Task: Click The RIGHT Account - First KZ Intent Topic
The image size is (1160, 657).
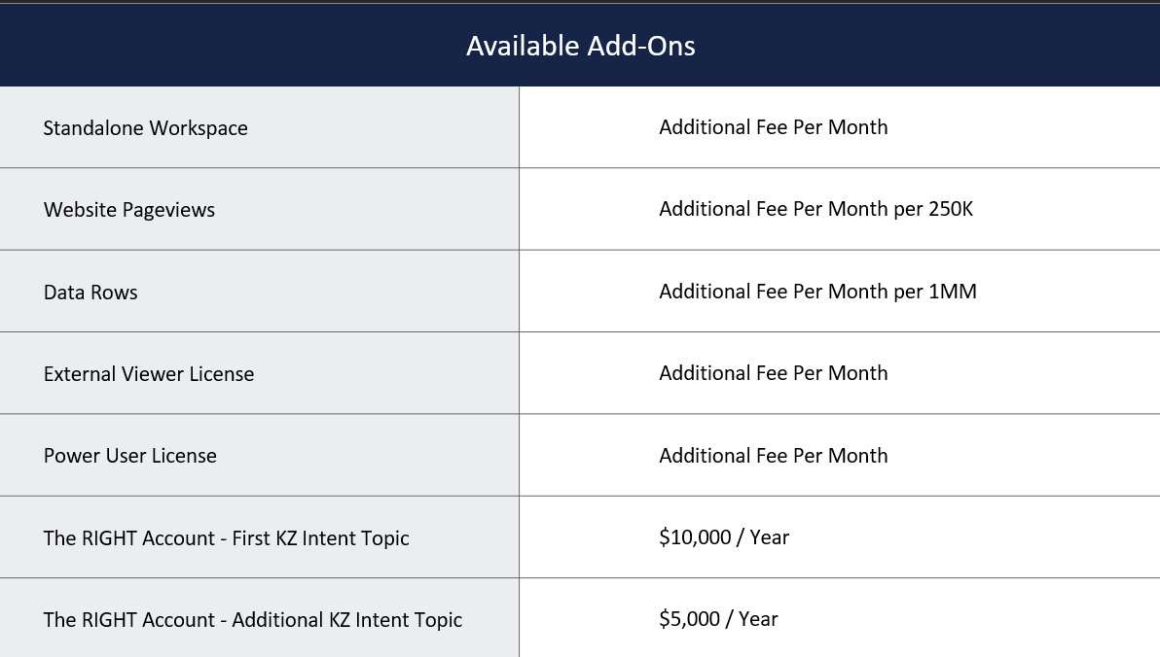Action: (226, 538)
